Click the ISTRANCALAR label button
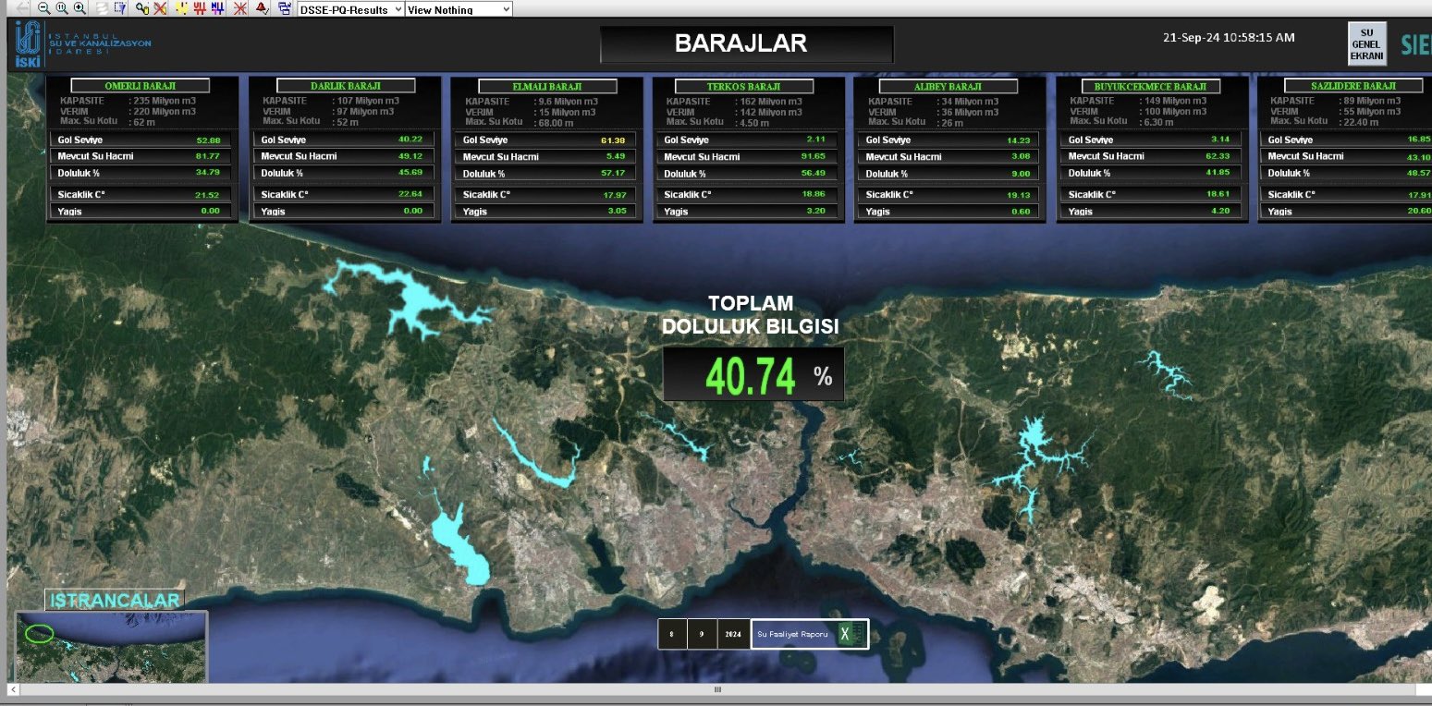Screen dimensions: 1432x706 click(115, 601)
